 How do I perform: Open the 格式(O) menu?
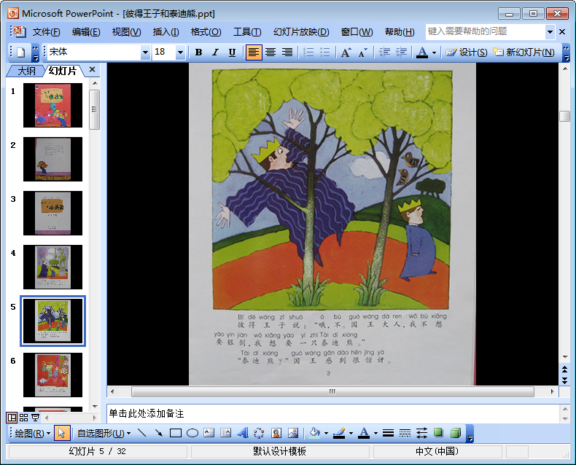[x=206, y=32]
